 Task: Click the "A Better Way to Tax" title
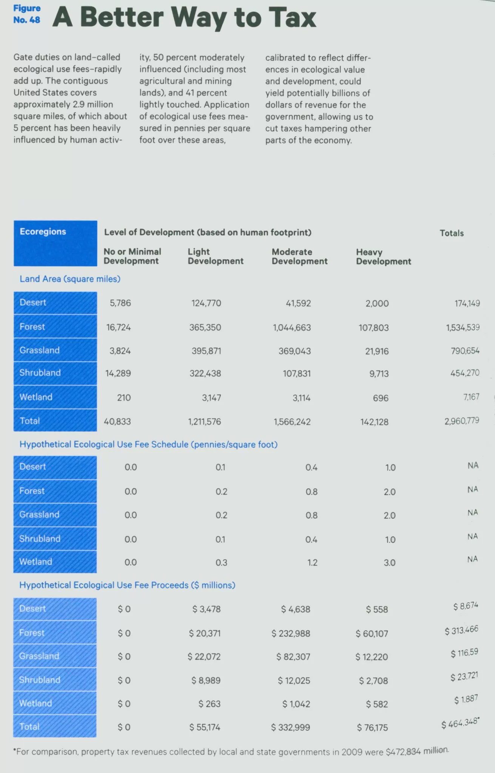coord(184,18)
